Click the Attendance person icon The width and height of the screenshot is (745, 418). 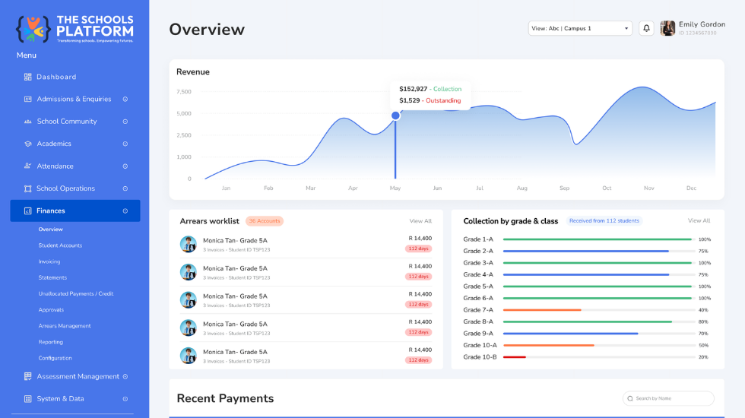(27, 166)
